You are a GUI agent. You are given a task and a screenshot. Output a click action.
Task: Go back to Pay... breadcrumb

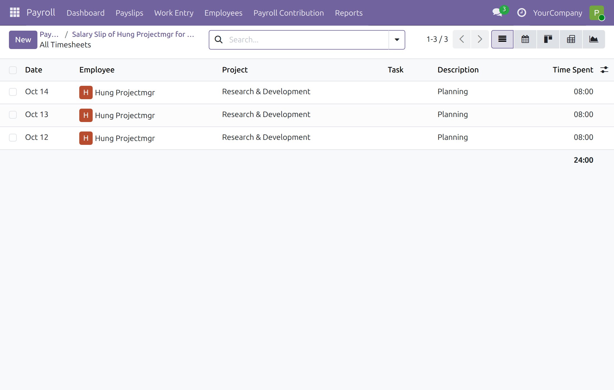(x=49, y=34)
